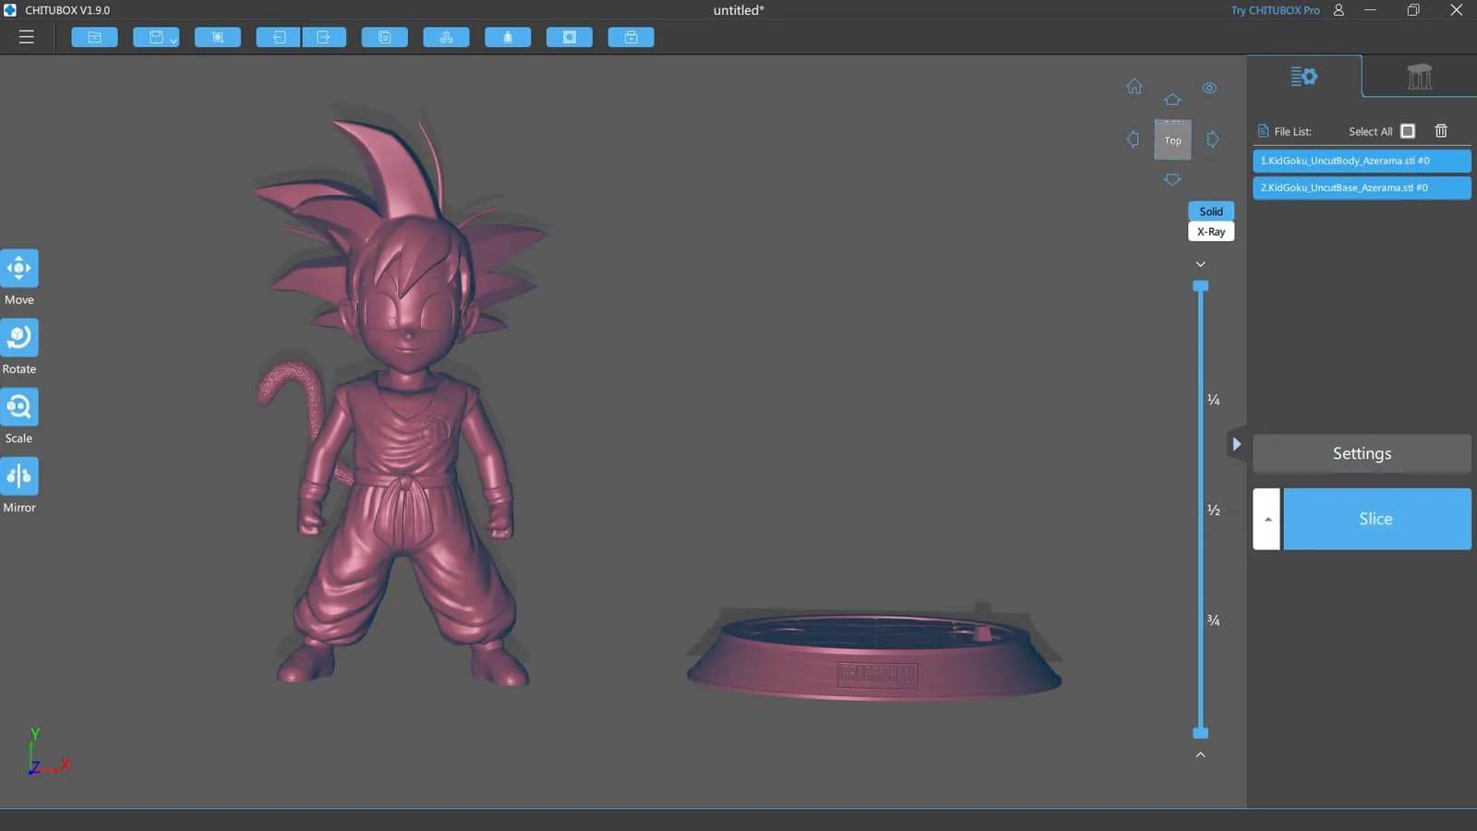The image size is (1477, 831).
Task: Rotate view down with the lower arrow
Action: (1172, 179)
